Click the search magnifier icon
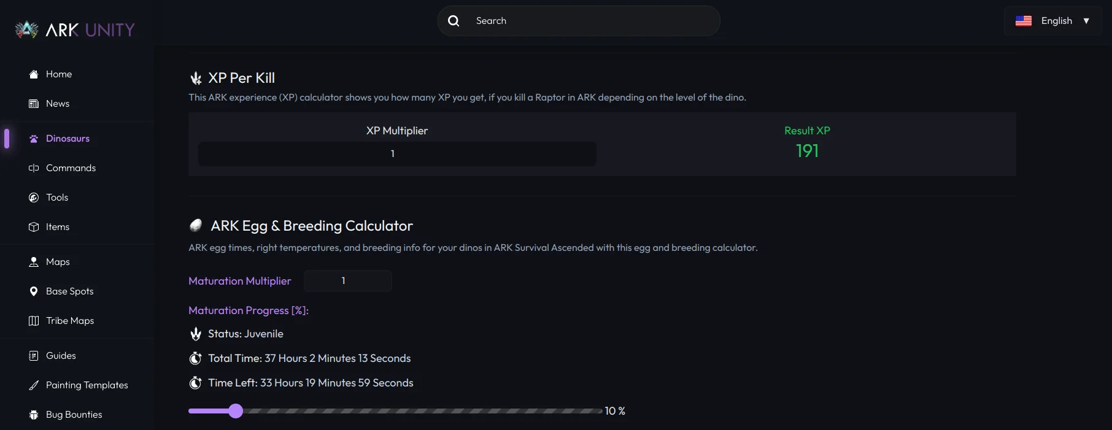1112x430 pixels. point(454,21)
